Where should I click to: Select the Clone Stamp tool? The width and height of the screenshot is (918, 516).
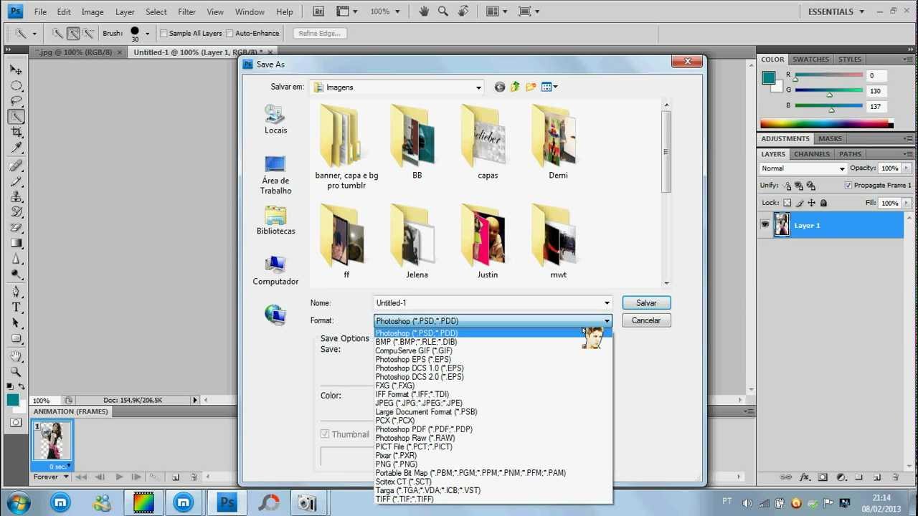(16, 196)
